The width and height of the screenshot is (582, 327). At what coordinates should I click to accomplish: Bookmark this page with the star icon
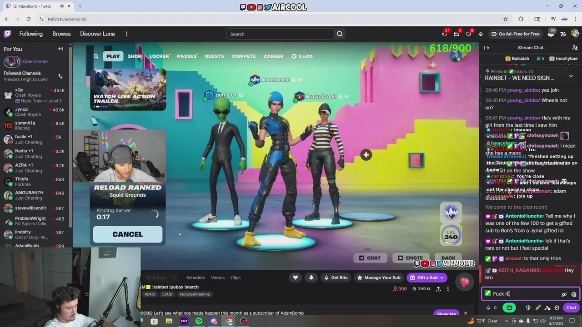coord(505,19)
